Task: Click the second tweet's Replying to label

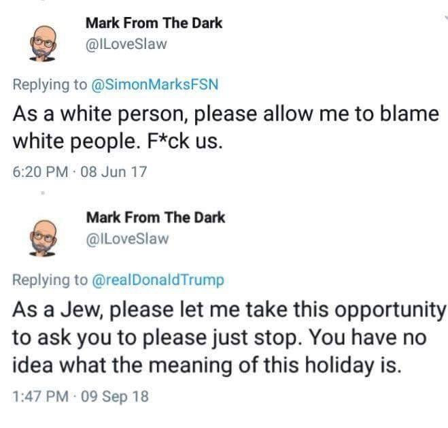Action: click(x=50, y=280)
